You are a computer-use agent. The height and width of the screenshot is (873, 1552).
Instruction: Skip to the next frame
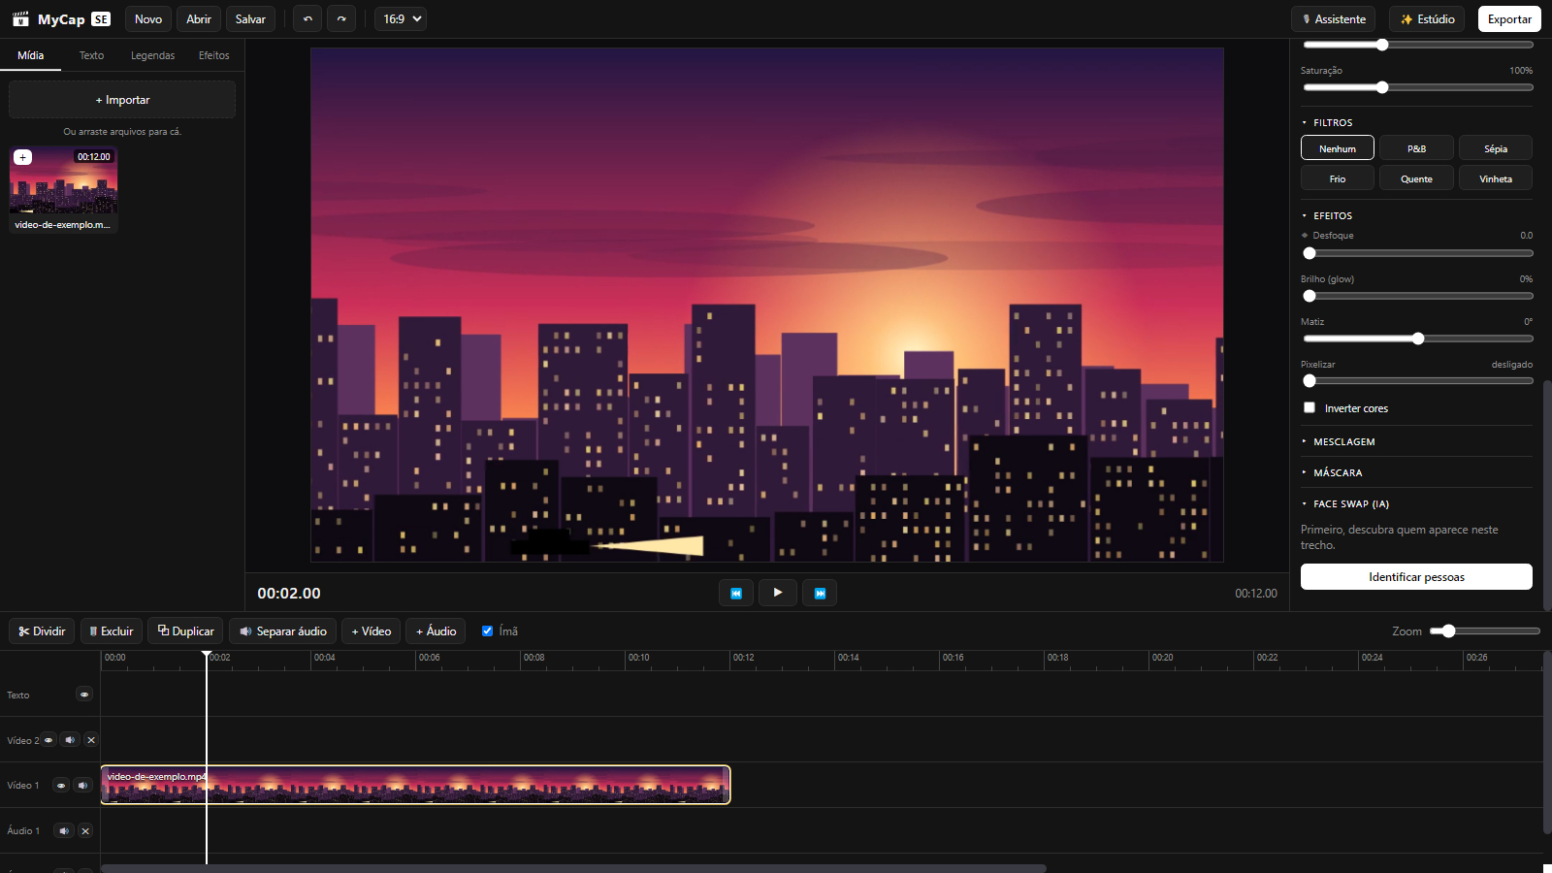820,593
